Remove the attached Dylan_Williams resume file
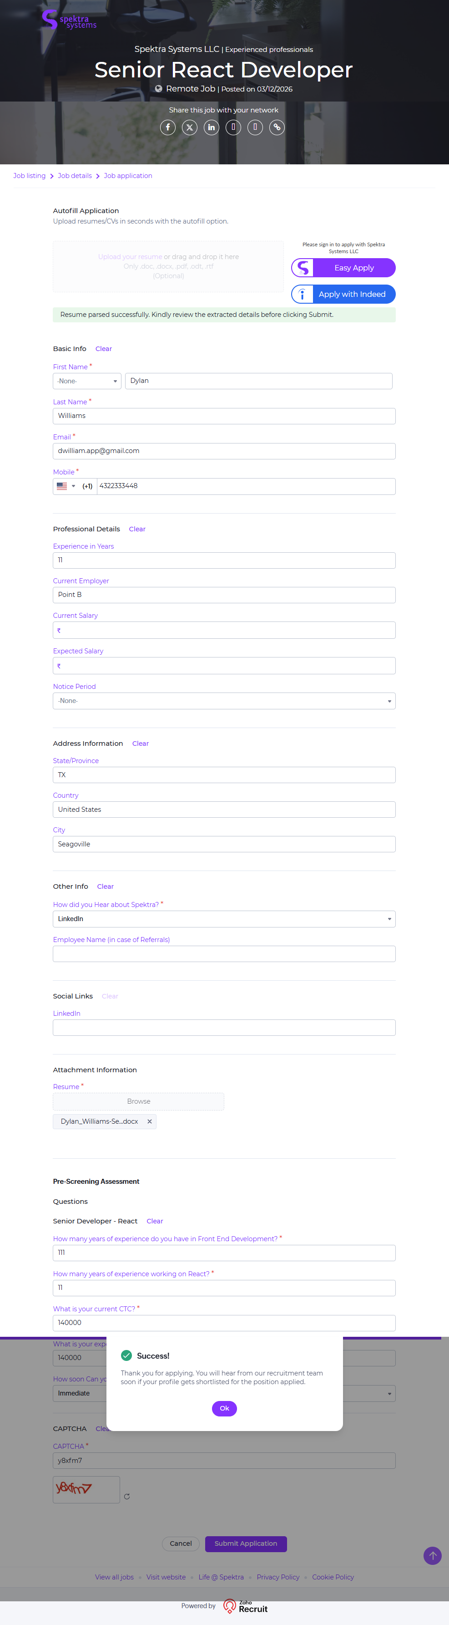The height and width of the screenshot is (1625, 449). (x=150, y=1121)
